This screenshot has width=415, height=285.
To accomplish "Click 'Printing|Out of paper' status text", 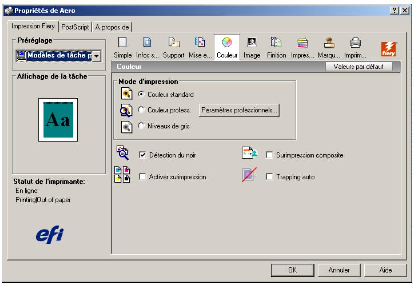I will (43, 200).
